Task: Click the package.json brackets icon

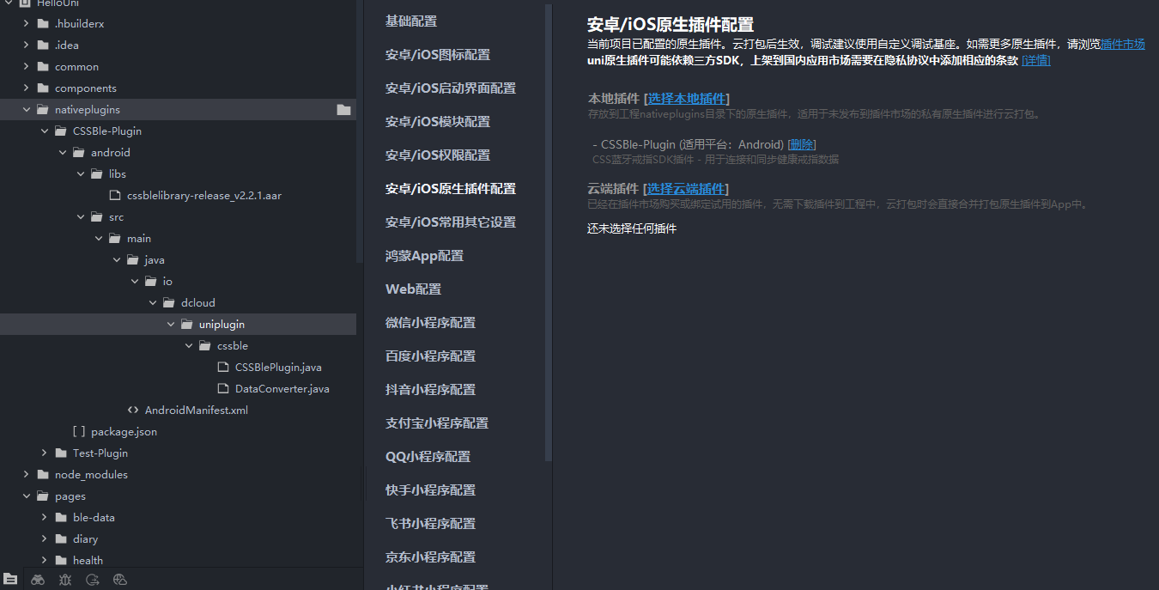Action: 79,432
